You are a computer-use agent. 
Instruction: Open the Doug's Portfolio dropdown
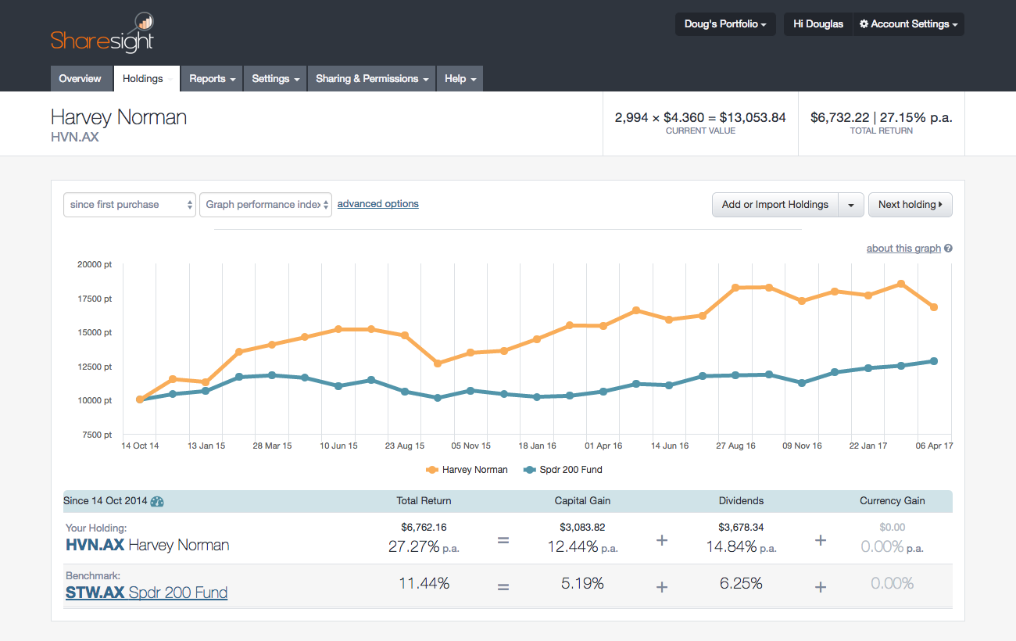725,24
